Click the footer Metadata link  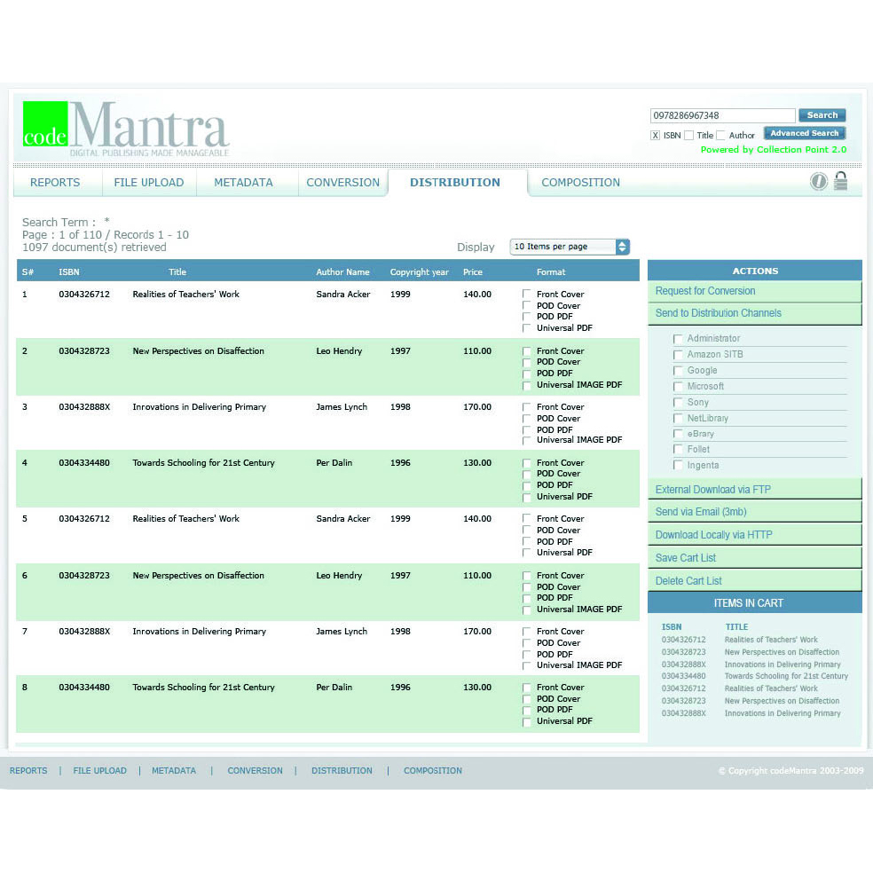click(x=174, y=771)
